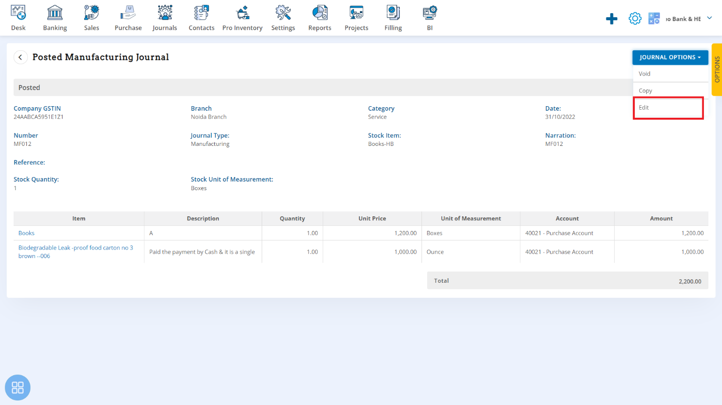Click the Ounce unit cell
The image size is (722, 405).
tap(471, 252)
